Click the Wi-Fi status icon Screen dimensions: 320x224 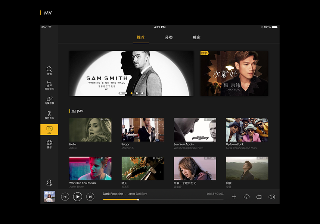point(50,27)
